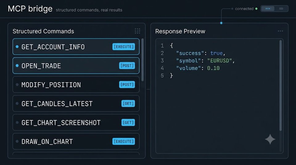
Task: Click the EXECUTE badge on DRAW_ON_CHART
Action: [124, 141]
